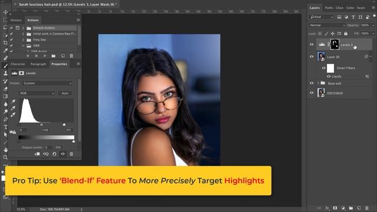
Task: Create new action set folder icon
Action: [54, 56]
